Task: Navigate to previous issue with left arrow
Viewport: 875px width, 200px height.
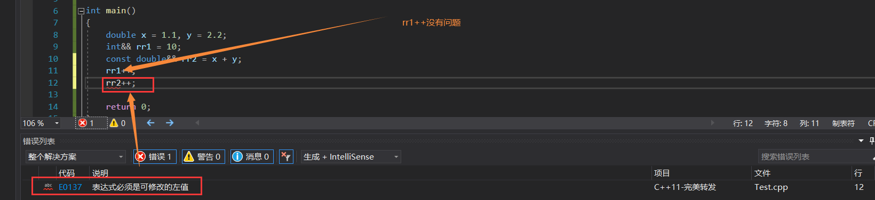Action: [150, 123]
